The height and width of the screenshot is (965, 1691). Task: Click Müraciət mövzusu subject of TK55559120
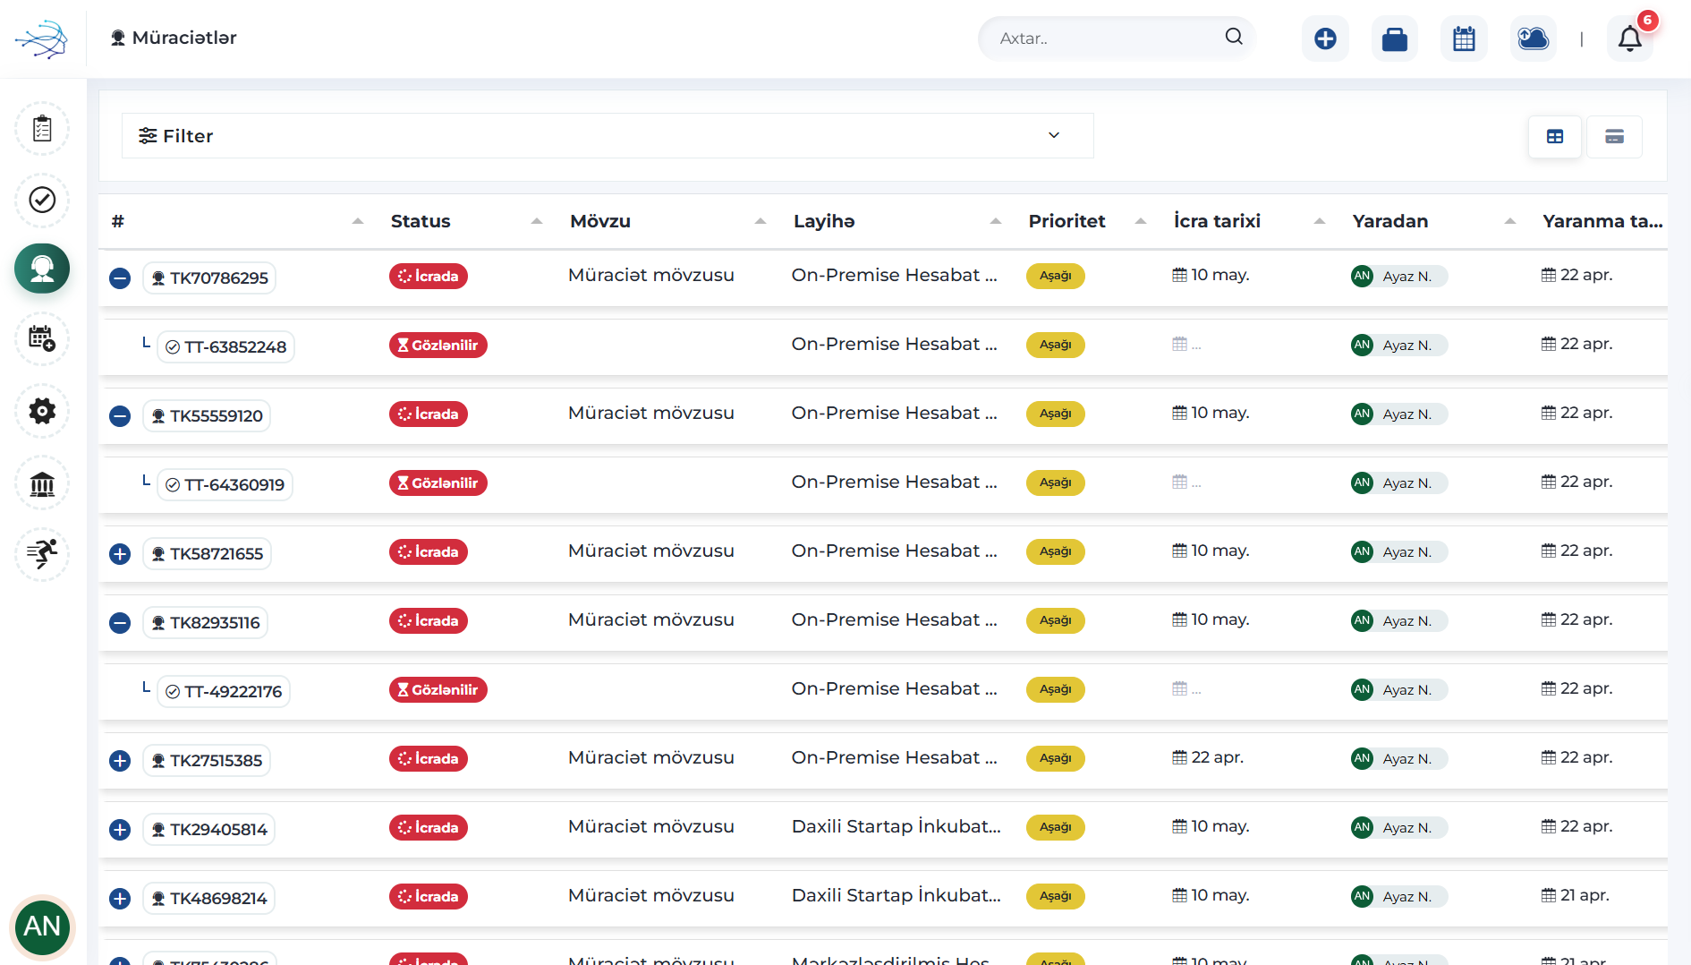[651, 413]
